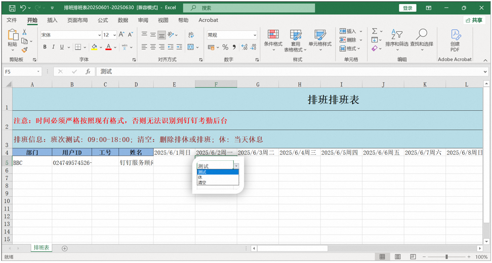Expand the Name Box dropdown
The image size is (492, 263).
[38, 72]
